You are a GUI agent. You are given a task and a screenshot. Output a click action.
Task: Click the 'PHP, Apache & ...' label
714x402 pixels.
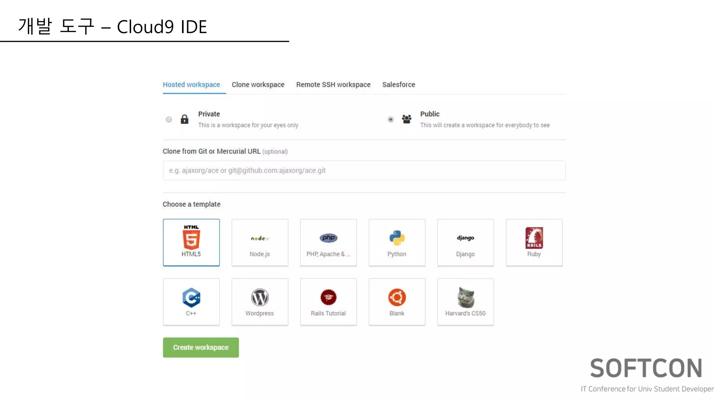click(x=328, y=254)
